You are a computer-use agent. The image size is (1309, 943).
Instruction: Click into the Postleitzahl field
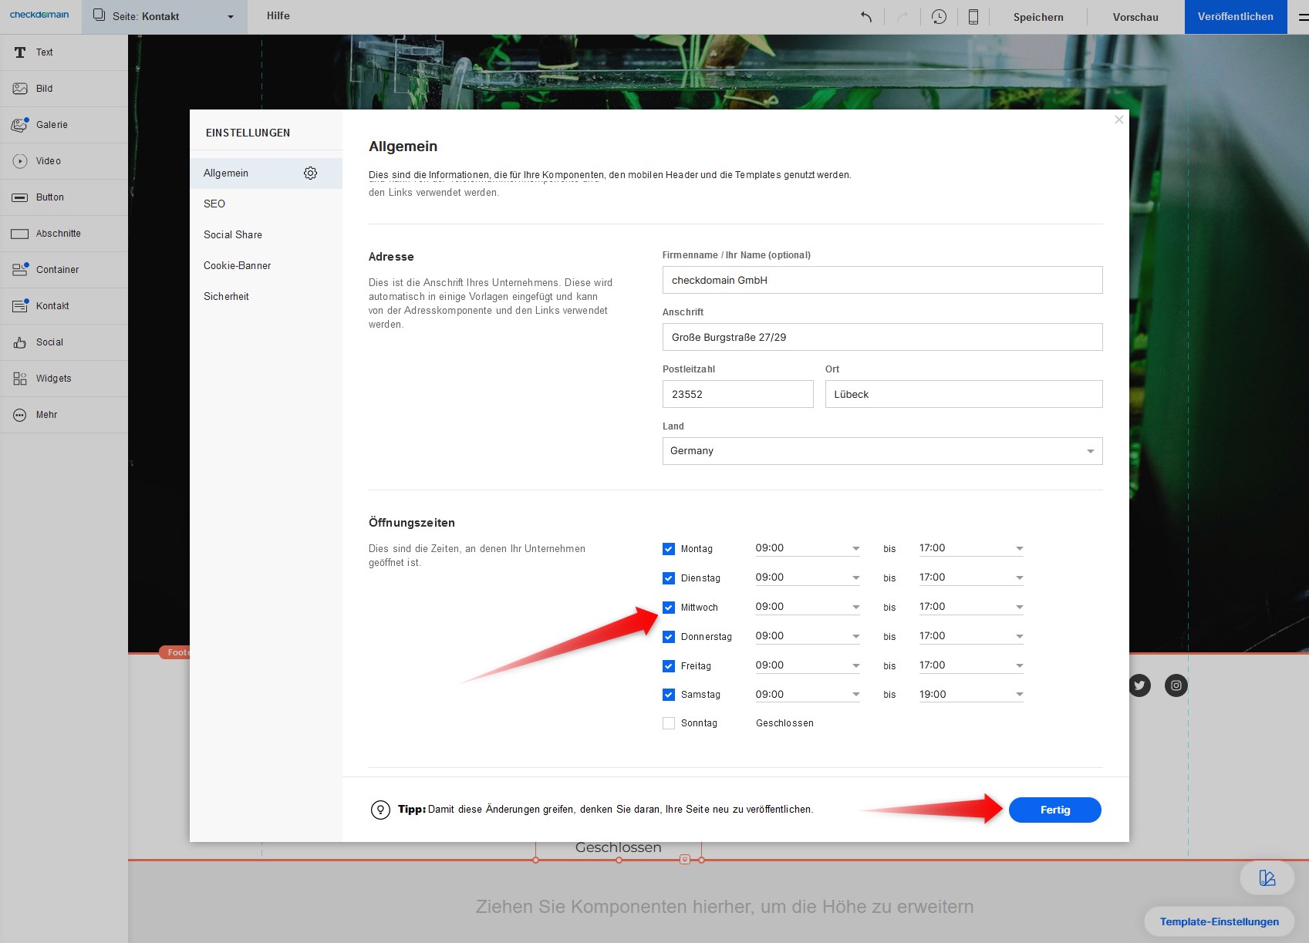(x=737, y=394)
